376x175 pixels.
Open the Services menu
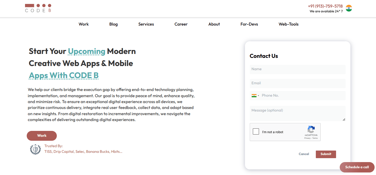click(x=146, y=24)
